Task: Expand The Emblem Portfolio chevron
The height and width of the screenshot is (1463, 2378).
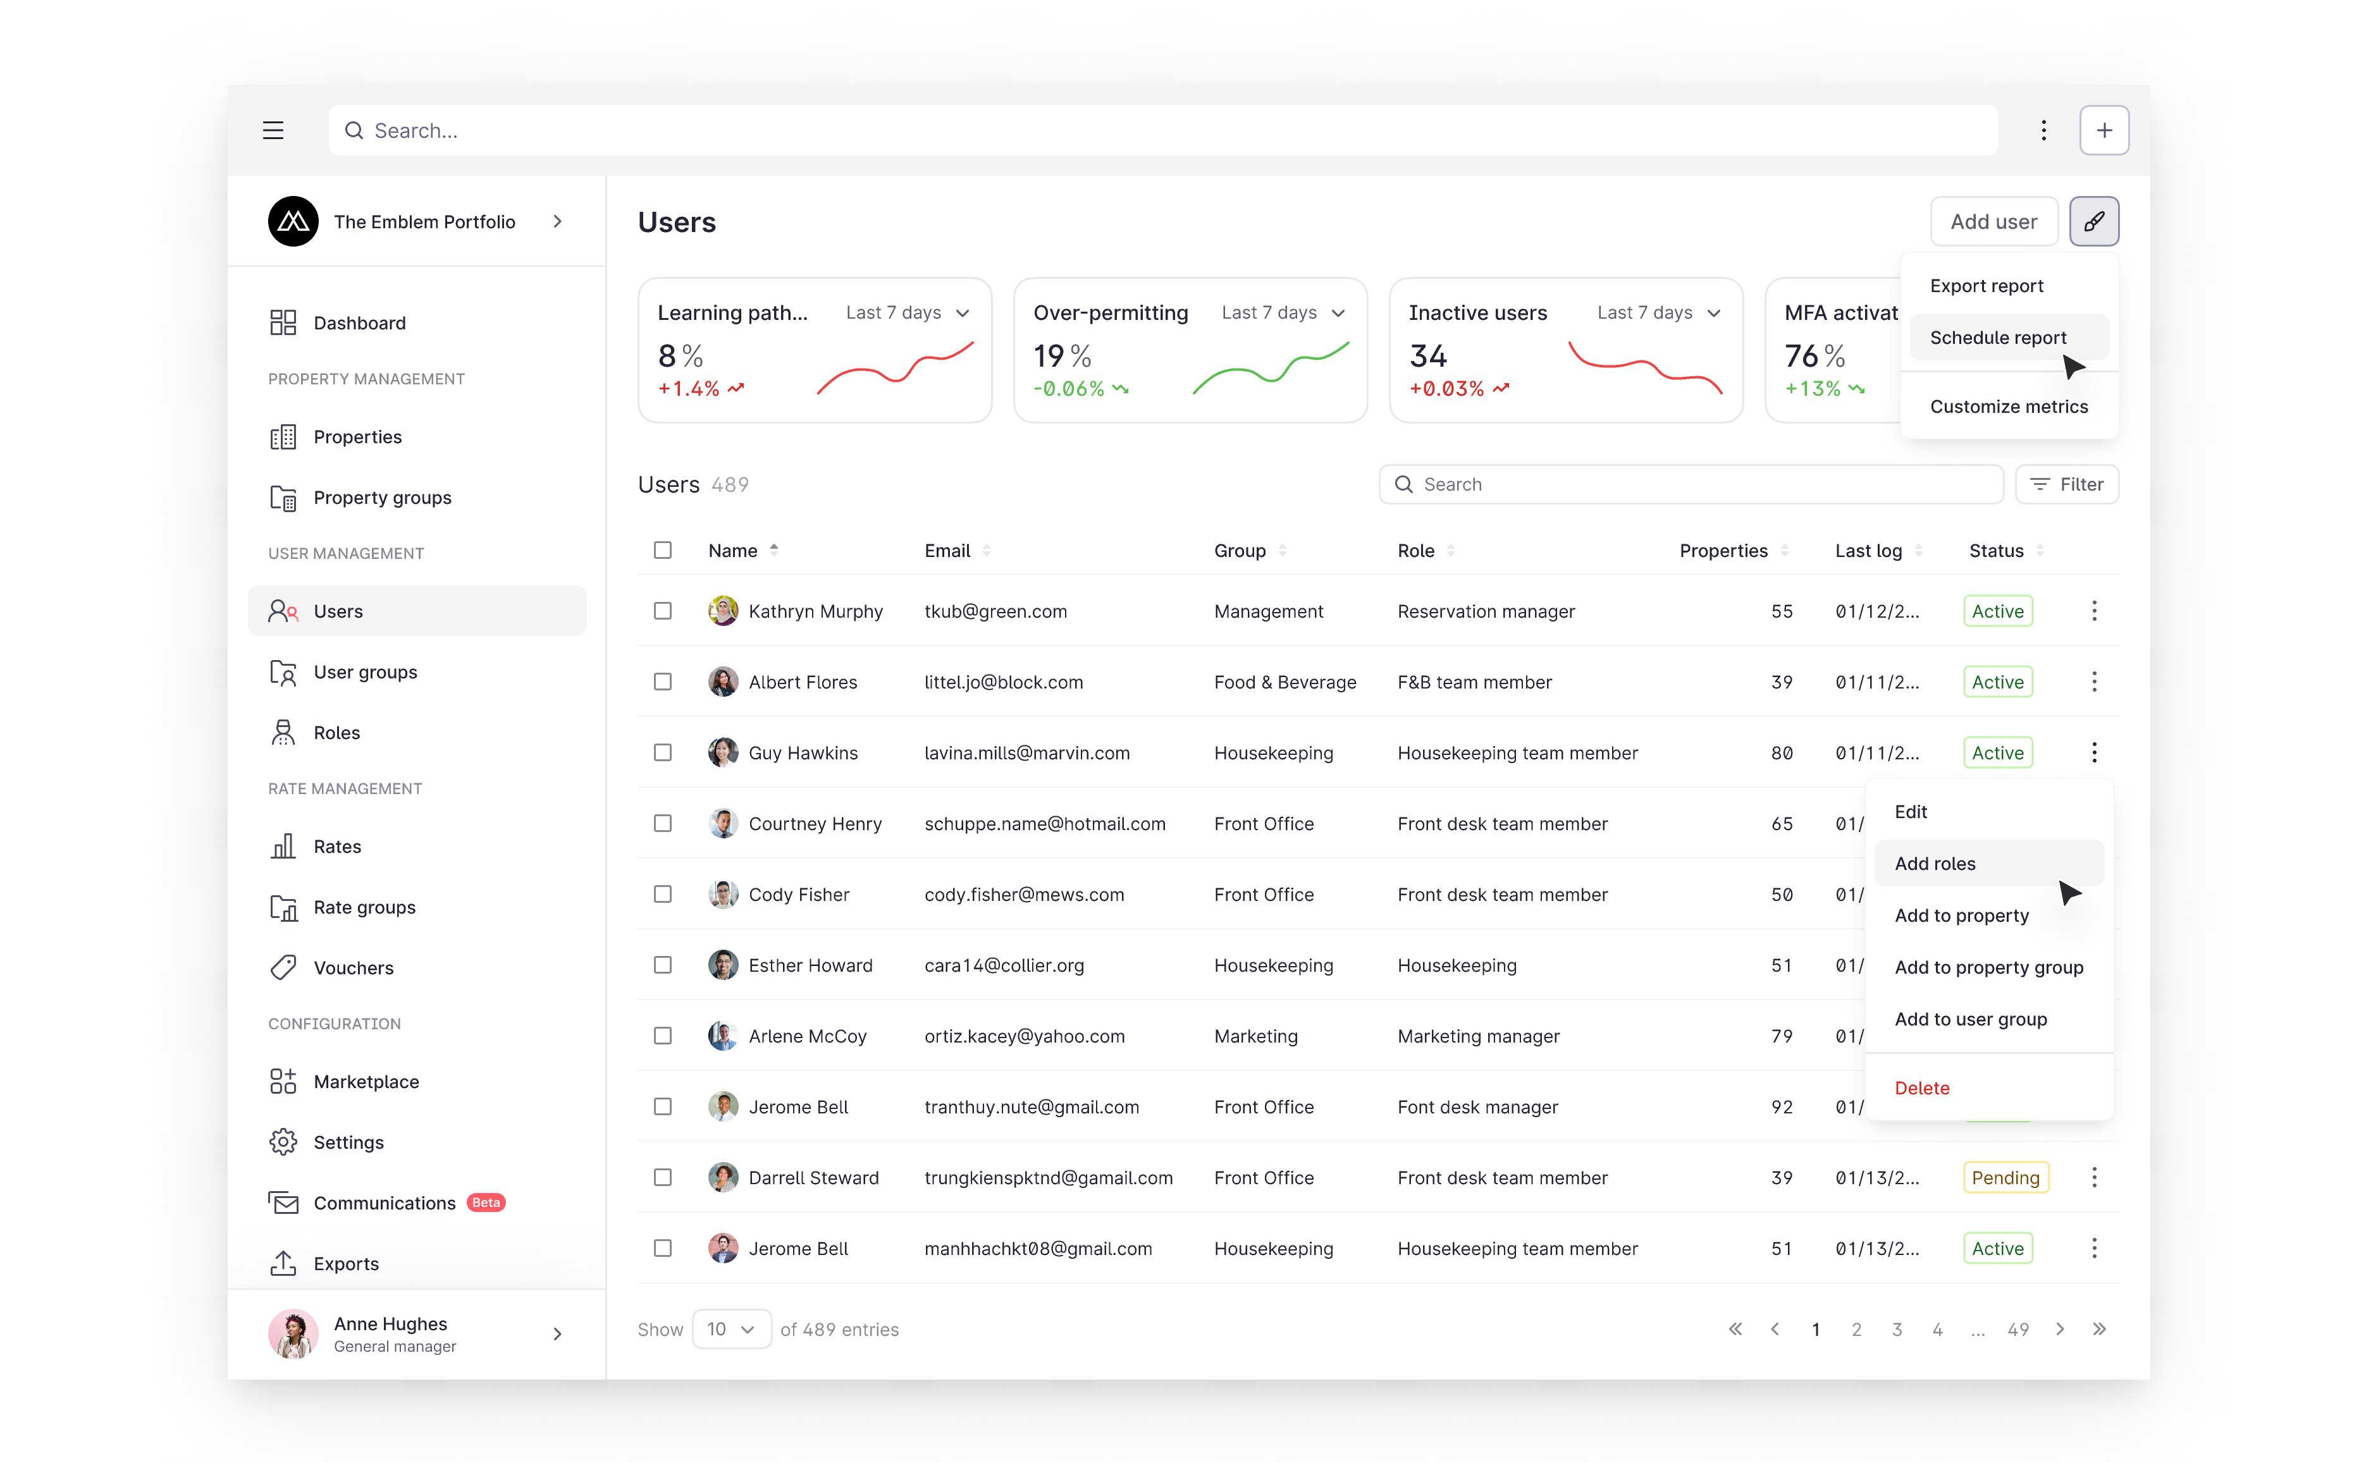Action: click(557, 221)
